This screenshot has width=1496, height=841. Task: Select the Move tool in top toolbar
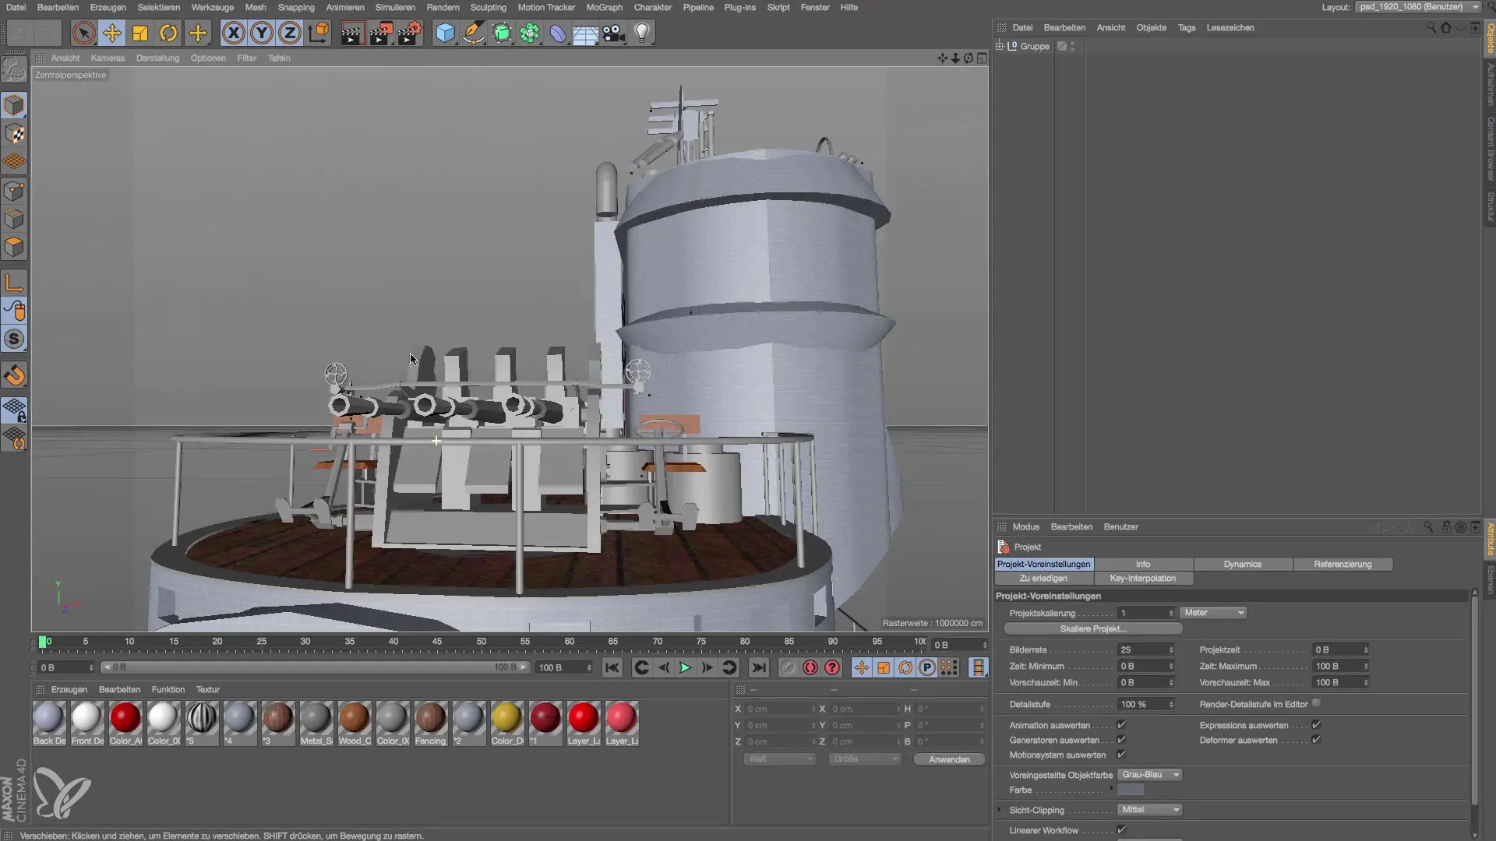[112, 33]
